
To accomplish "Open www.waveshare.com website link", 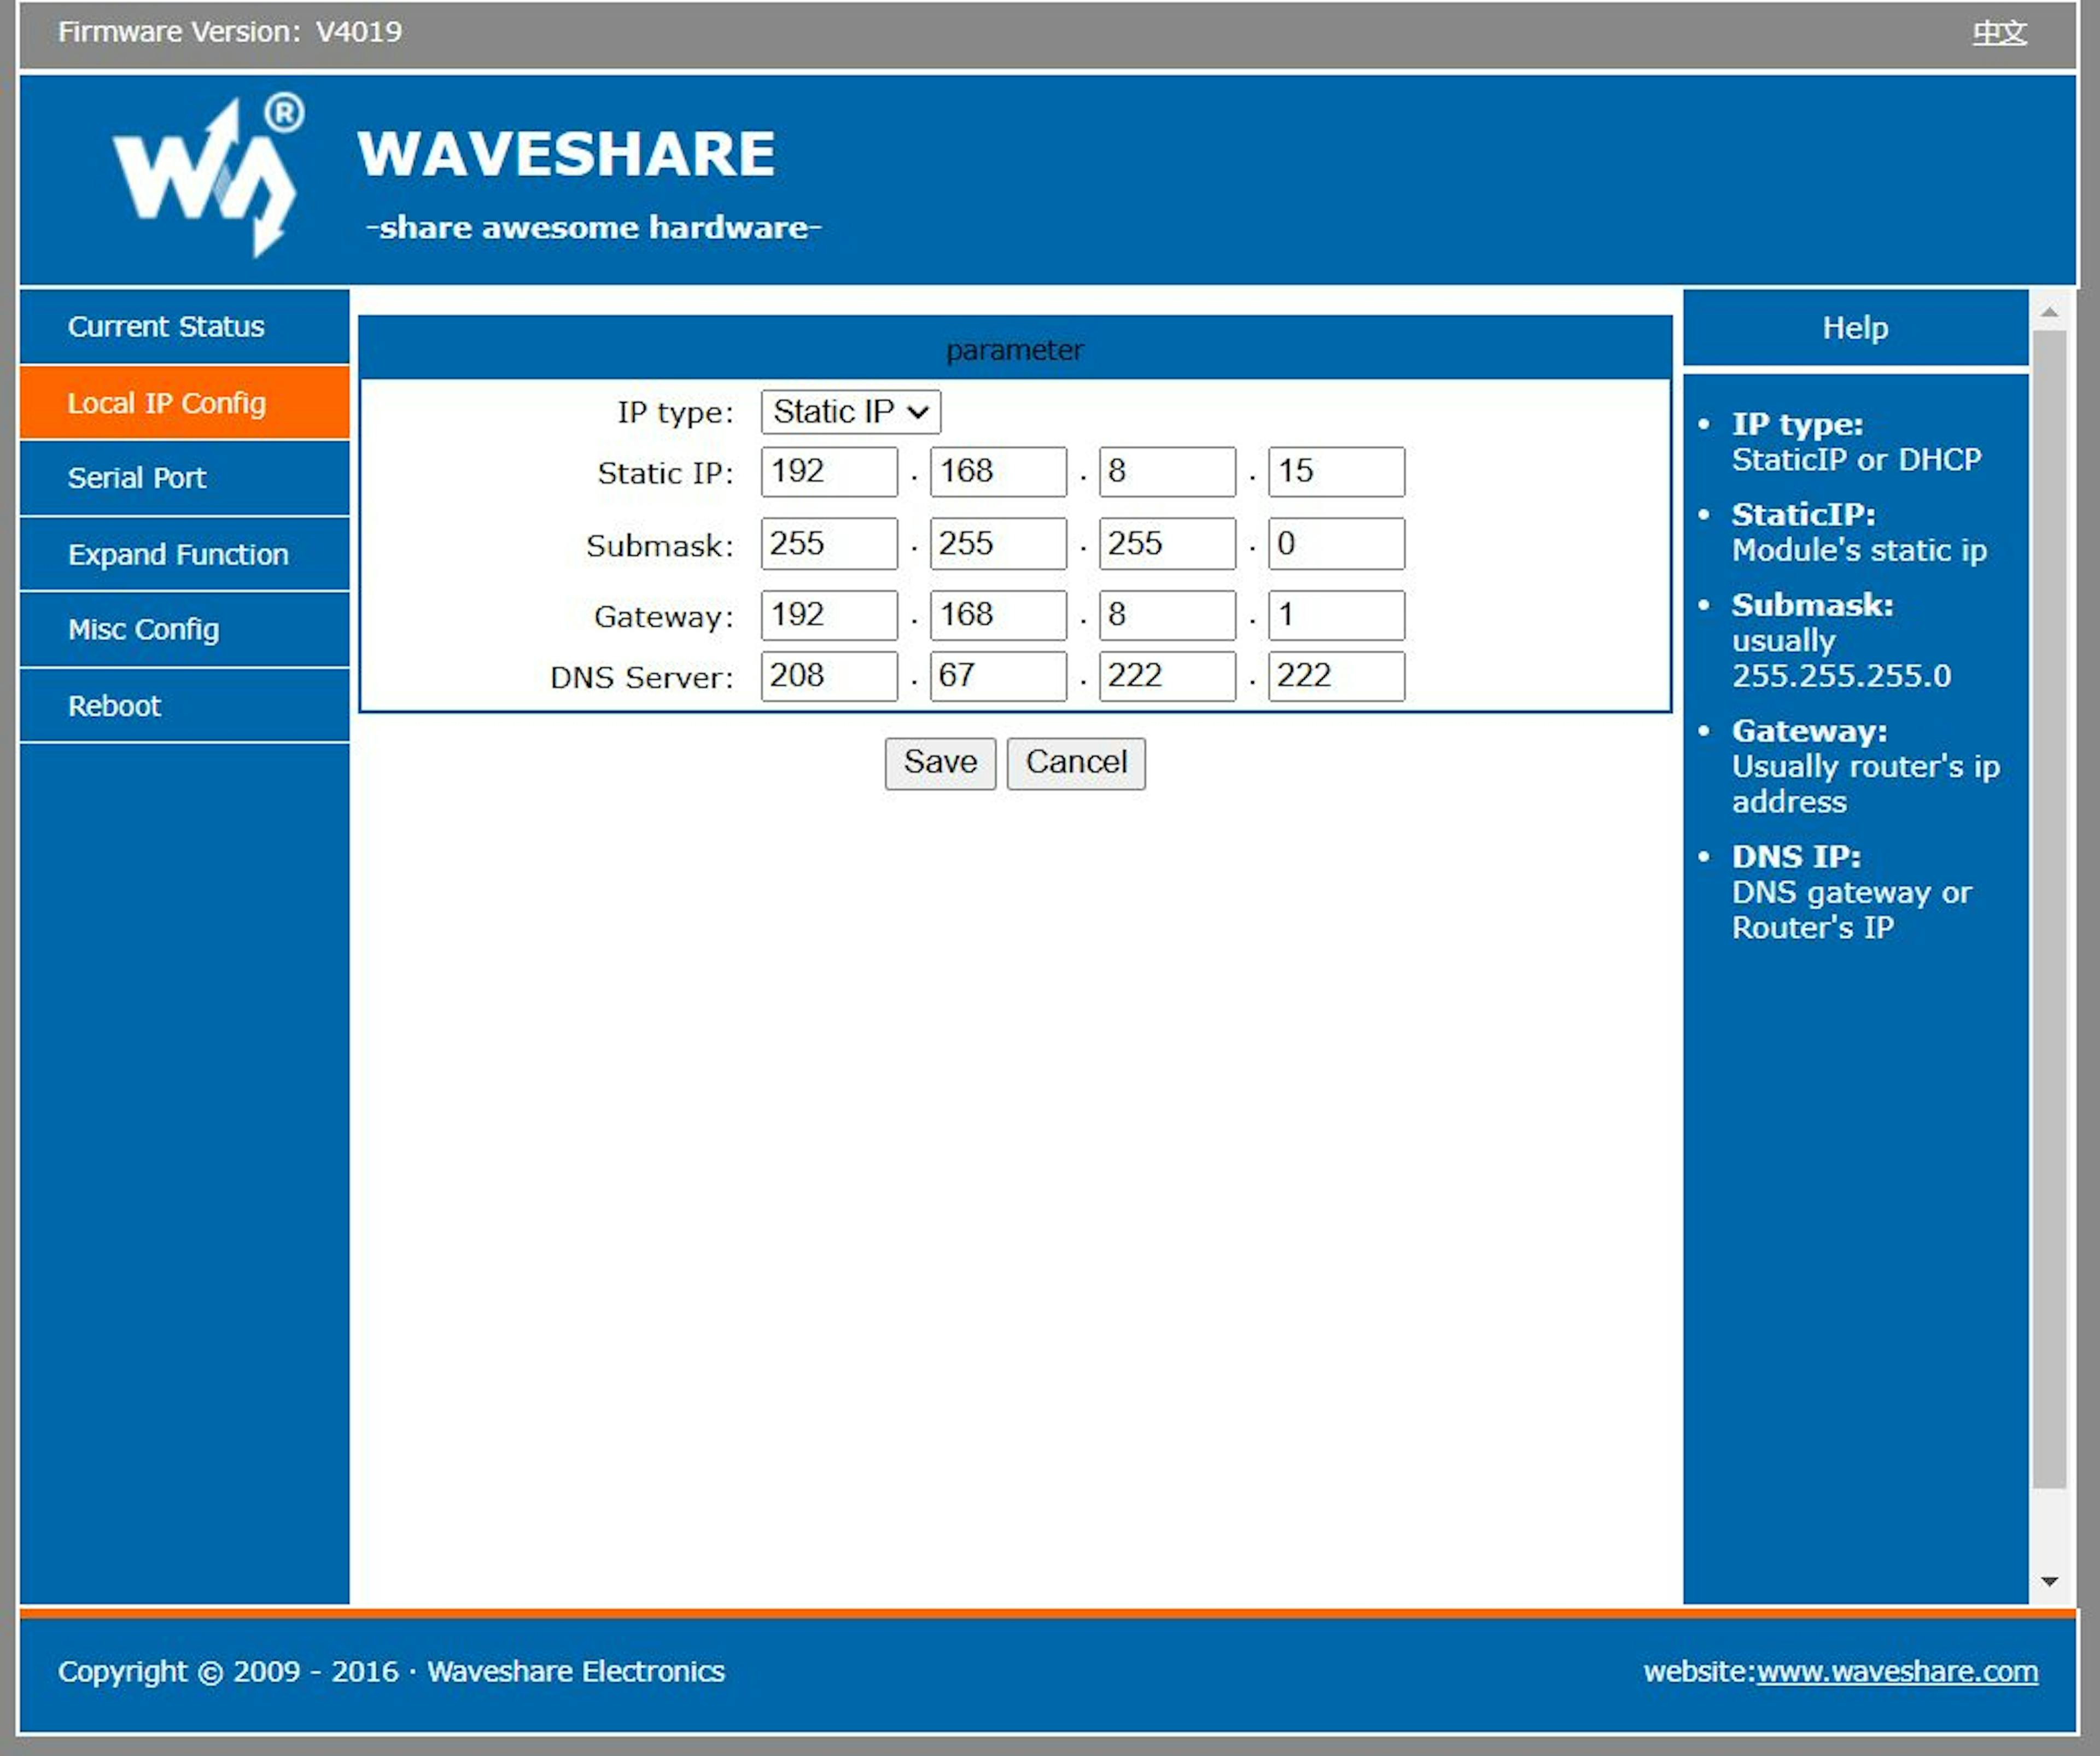I will [x=1896, y=1671].
